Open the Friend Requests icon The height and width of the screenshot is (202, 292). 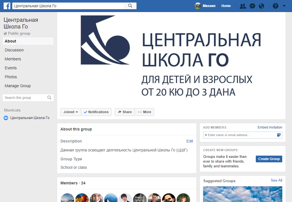tap(243, 6)
